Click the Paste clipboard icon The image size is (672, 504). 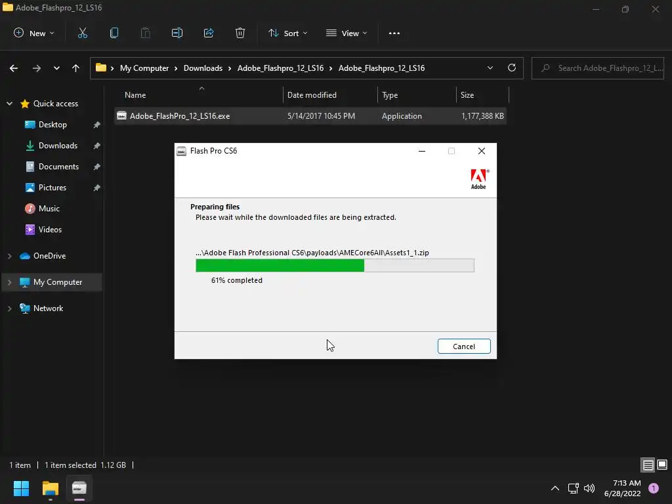pos(145,33)
